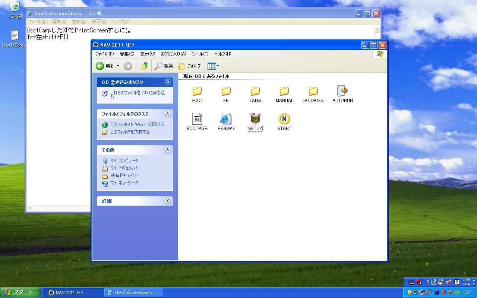Select the BOOTMGR file icon
477x298 pixels.
[197, 119]
